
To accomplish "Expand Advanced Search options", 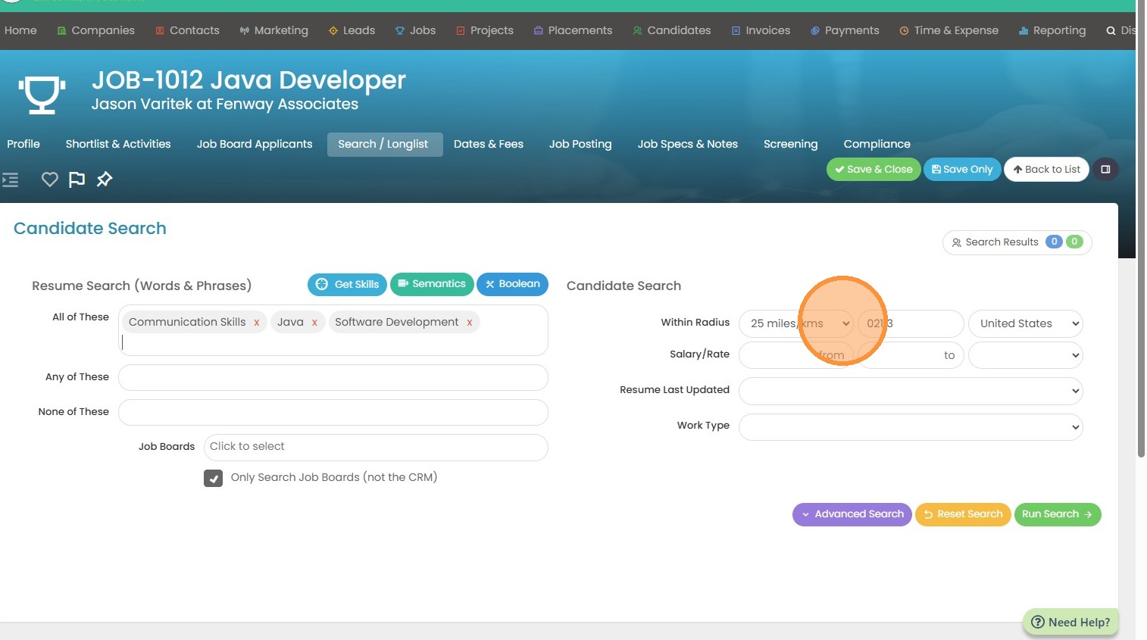I will 852,514.
